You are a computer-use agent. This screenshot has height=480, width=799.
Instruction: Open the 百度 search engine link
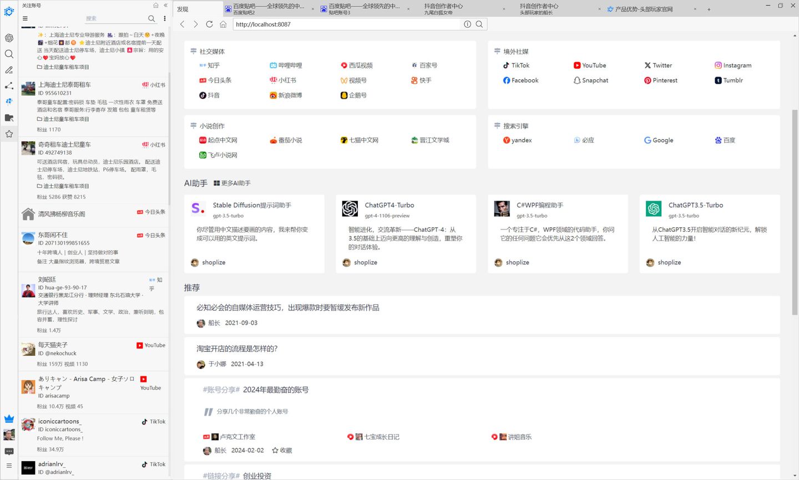[x=725, y=140]
